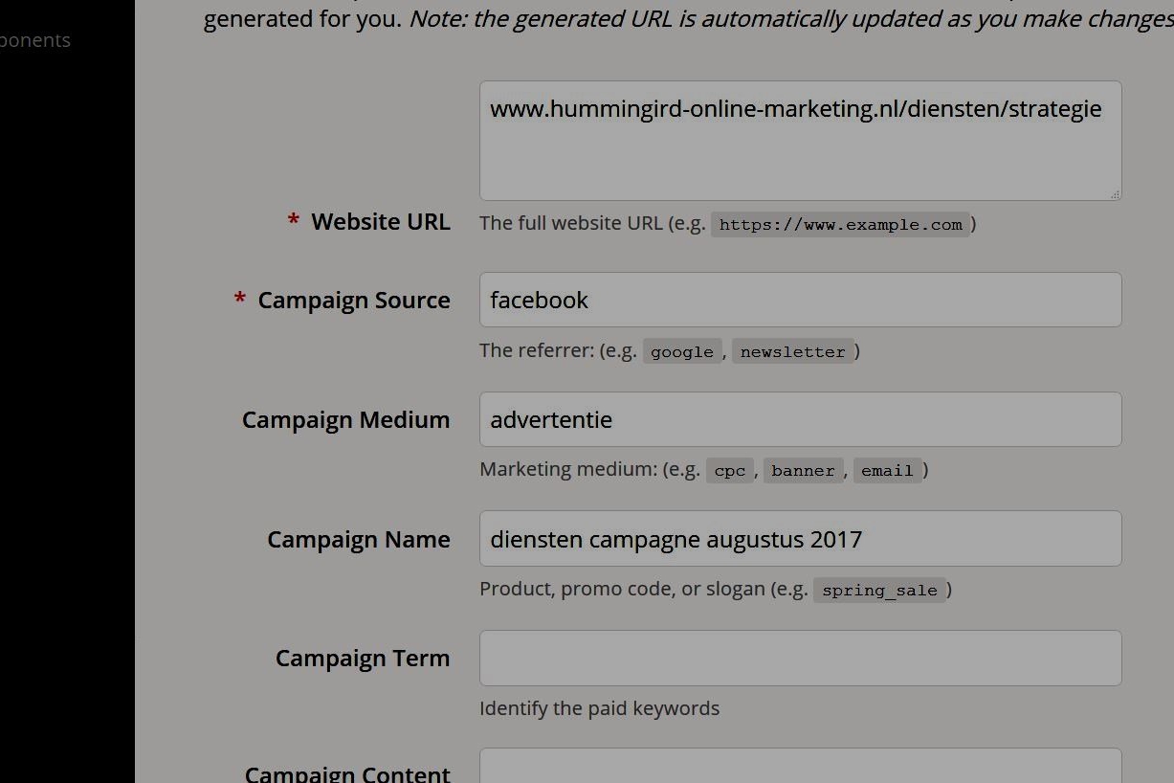Click the banner example code tag

803,471
